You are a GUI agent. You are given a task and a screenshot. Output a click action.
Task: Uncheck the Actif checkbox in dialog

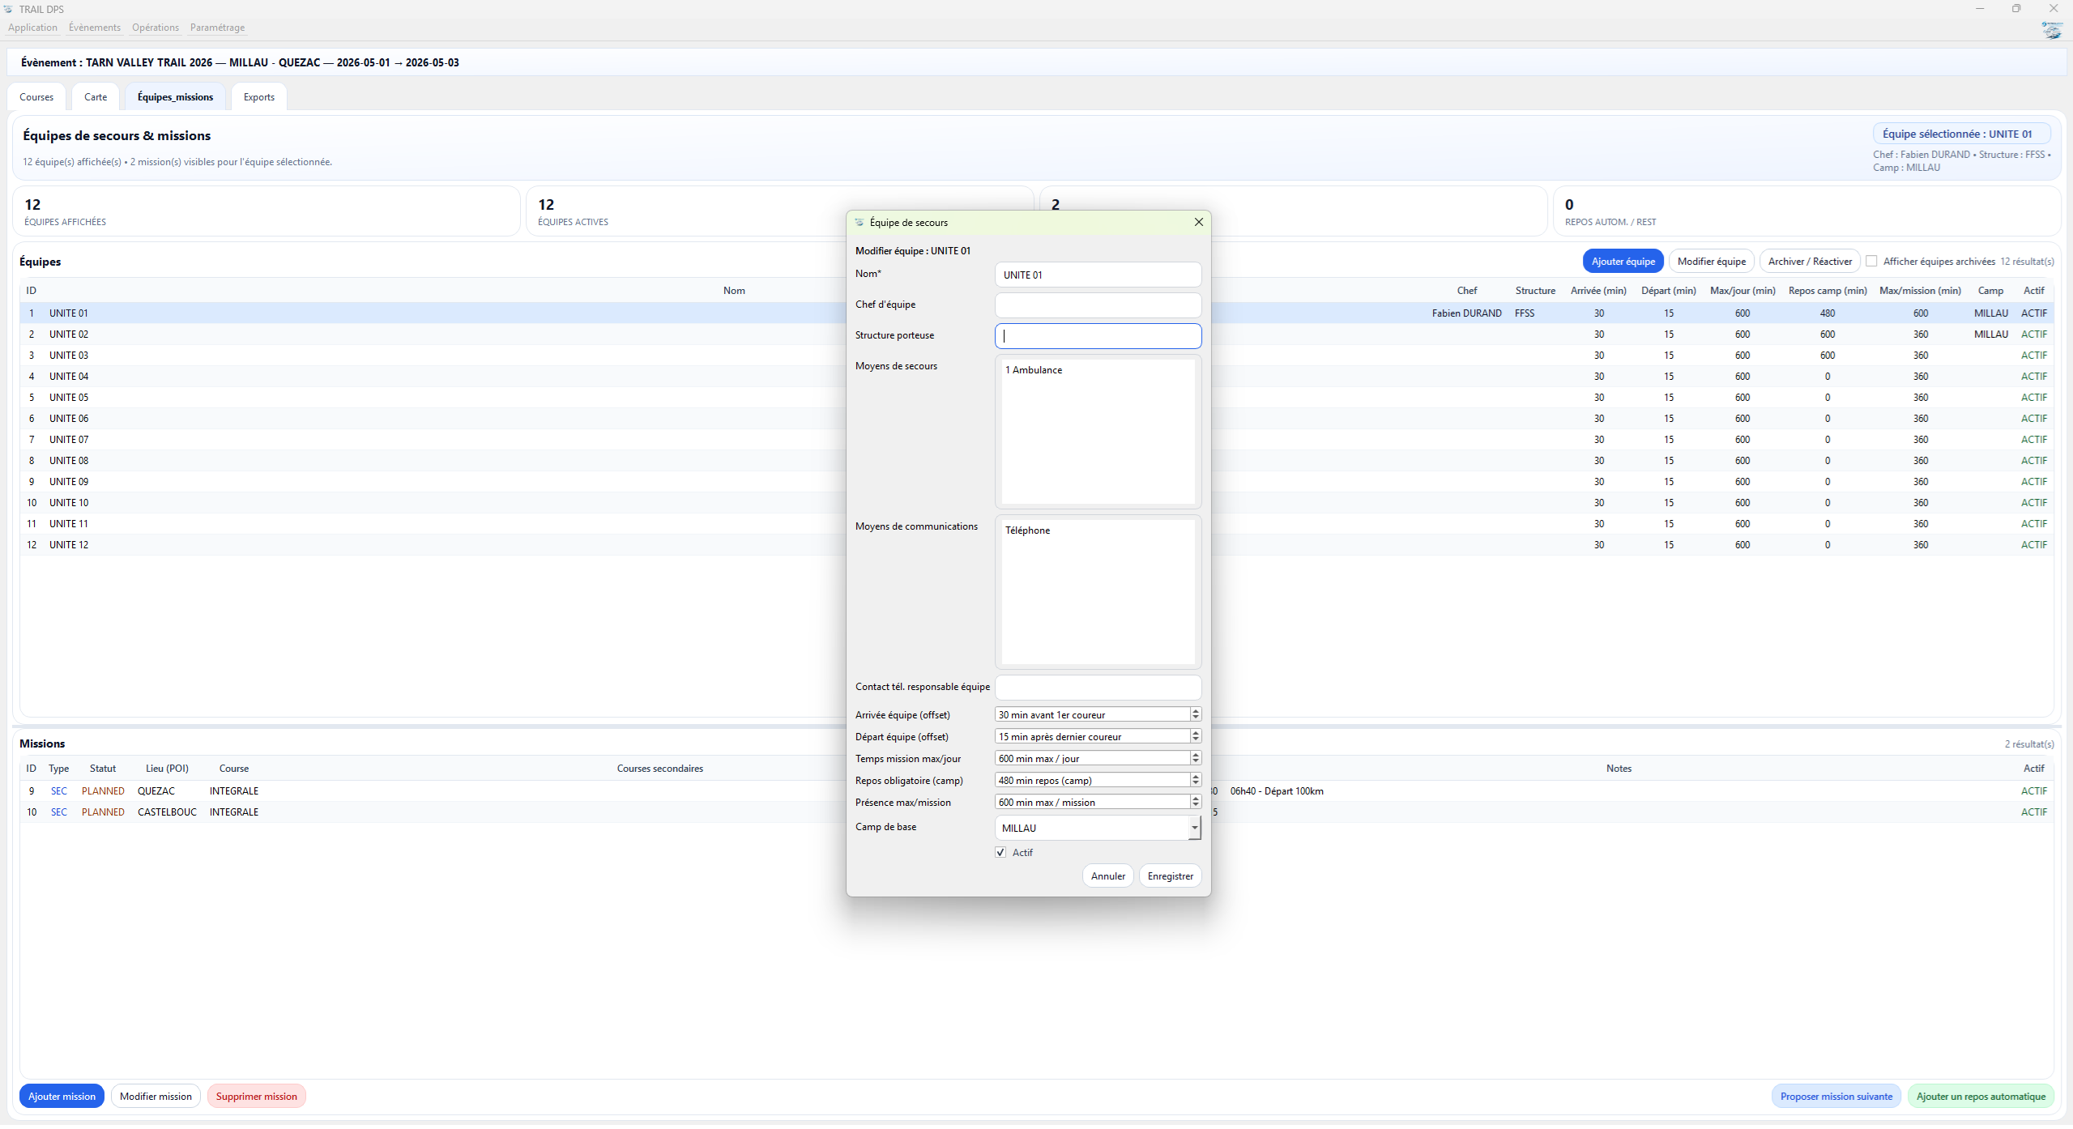1000,852
